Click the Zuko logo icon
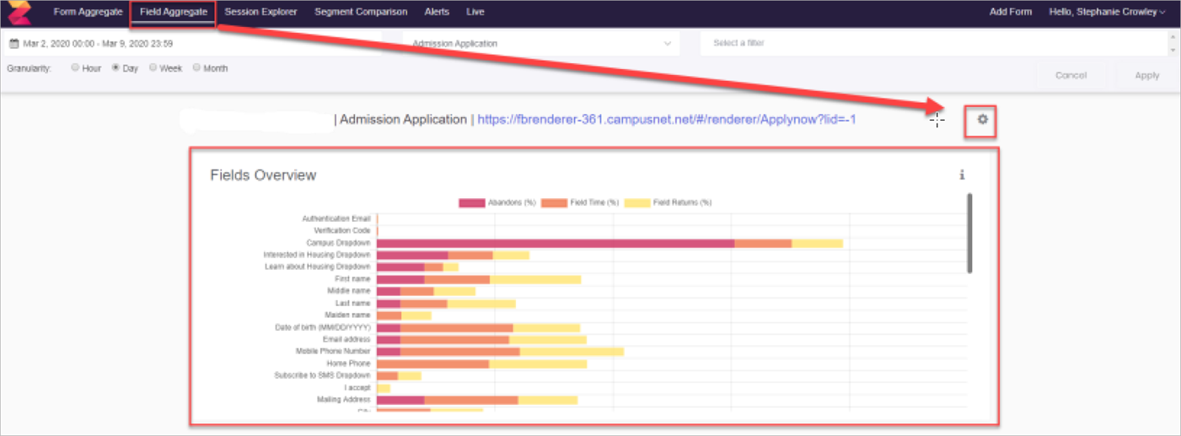1181x436 pixels. (x=19, y=13)
